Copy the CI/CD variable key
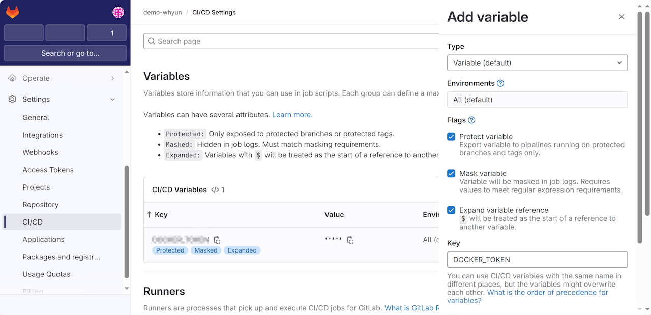This screenshot has width=651, height=315. point(217,240)
